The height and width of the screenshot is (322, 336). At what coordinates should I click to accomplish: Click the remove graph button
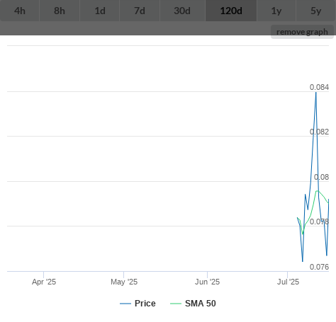coord(302,32)
